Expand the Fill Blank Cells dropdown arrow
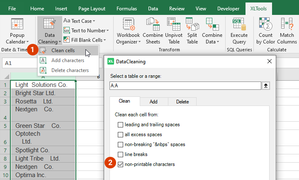Image resolution: width=299 pixels, height=180 pixels. [105, 40]
